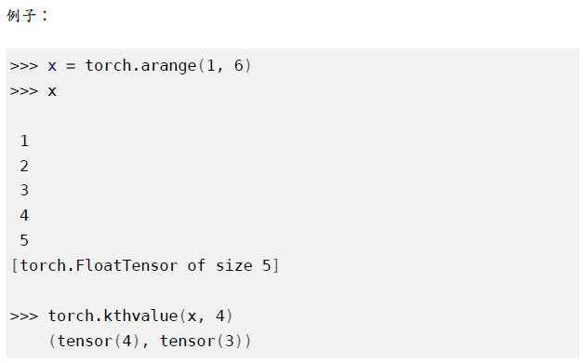The height and width of the screenshot is (363, 583).
Task: Click the output value 5 in the list
Action: point(24,240)
